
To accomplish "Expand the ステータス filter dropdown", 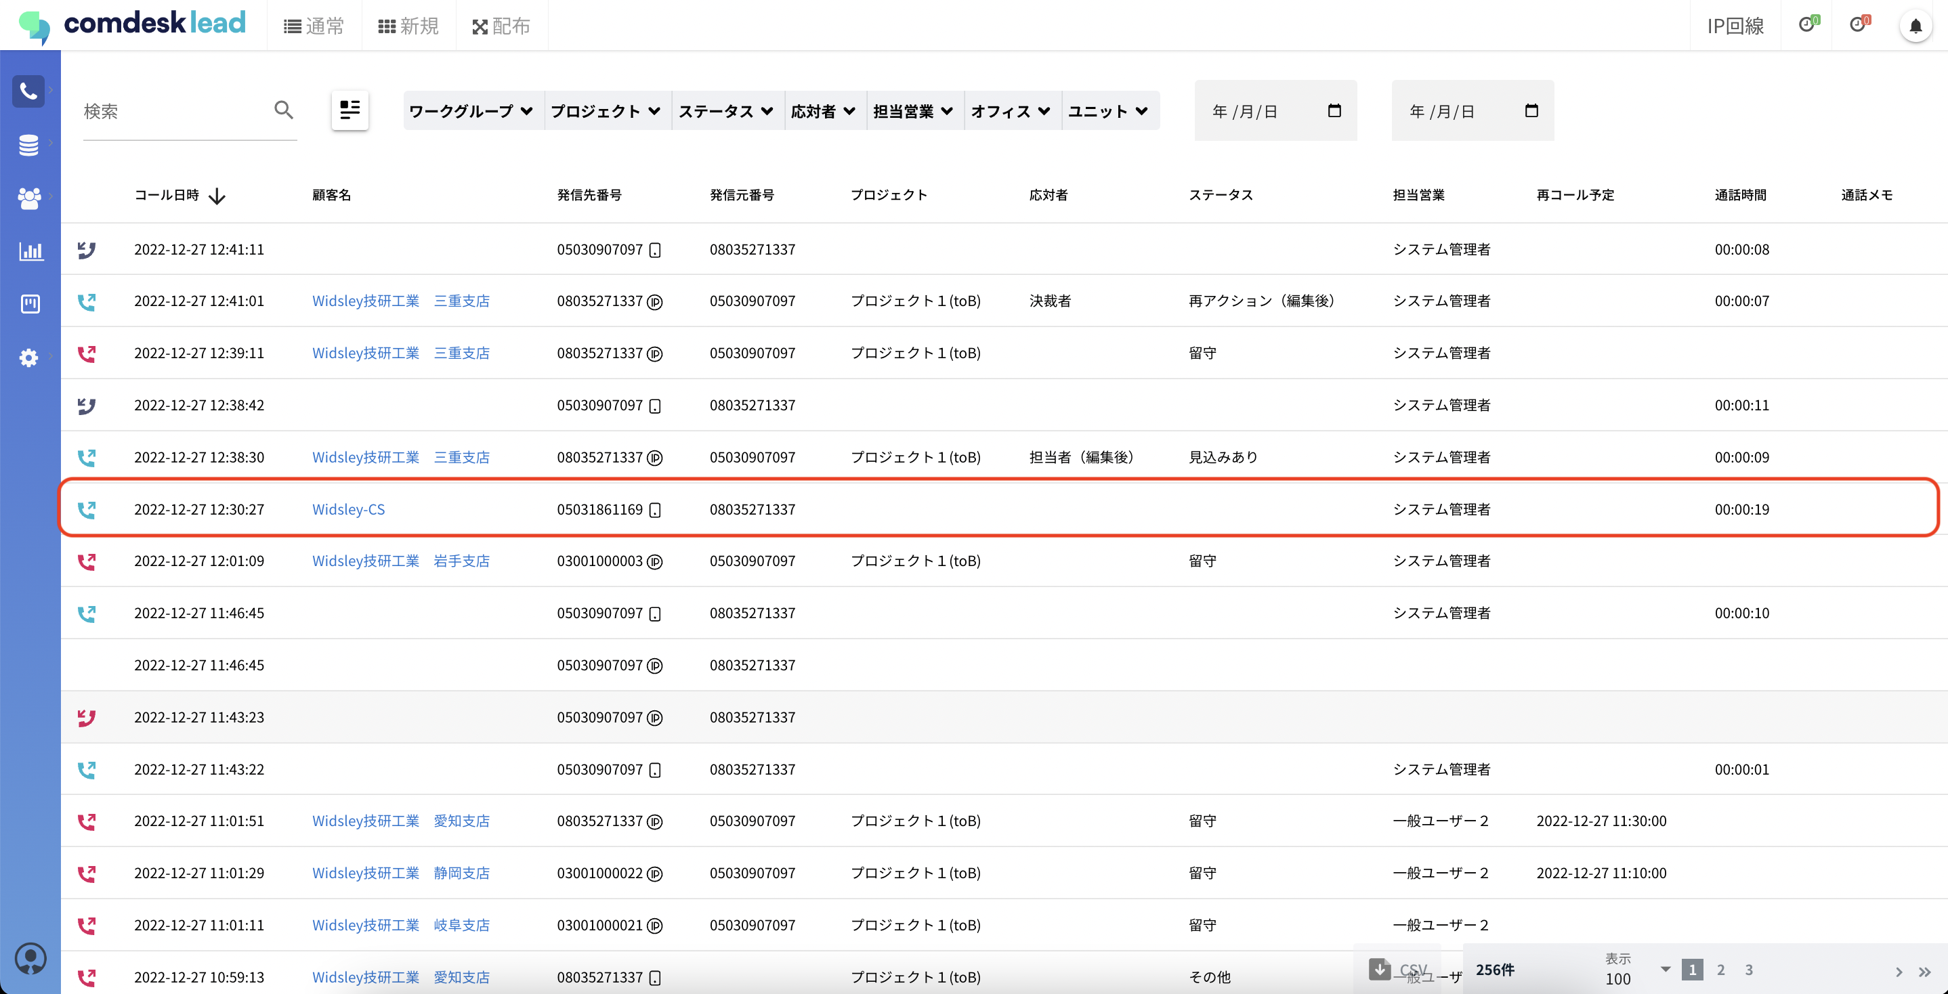I will point(725,111).
